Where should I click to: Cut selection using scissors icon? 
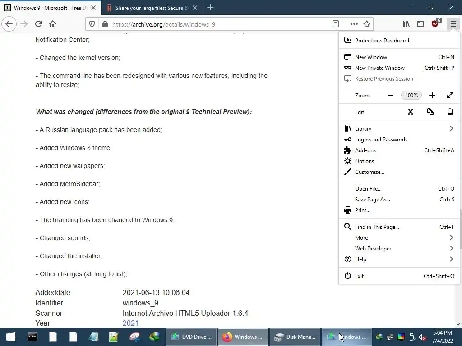pyautogui.click(x=411, y=112)
